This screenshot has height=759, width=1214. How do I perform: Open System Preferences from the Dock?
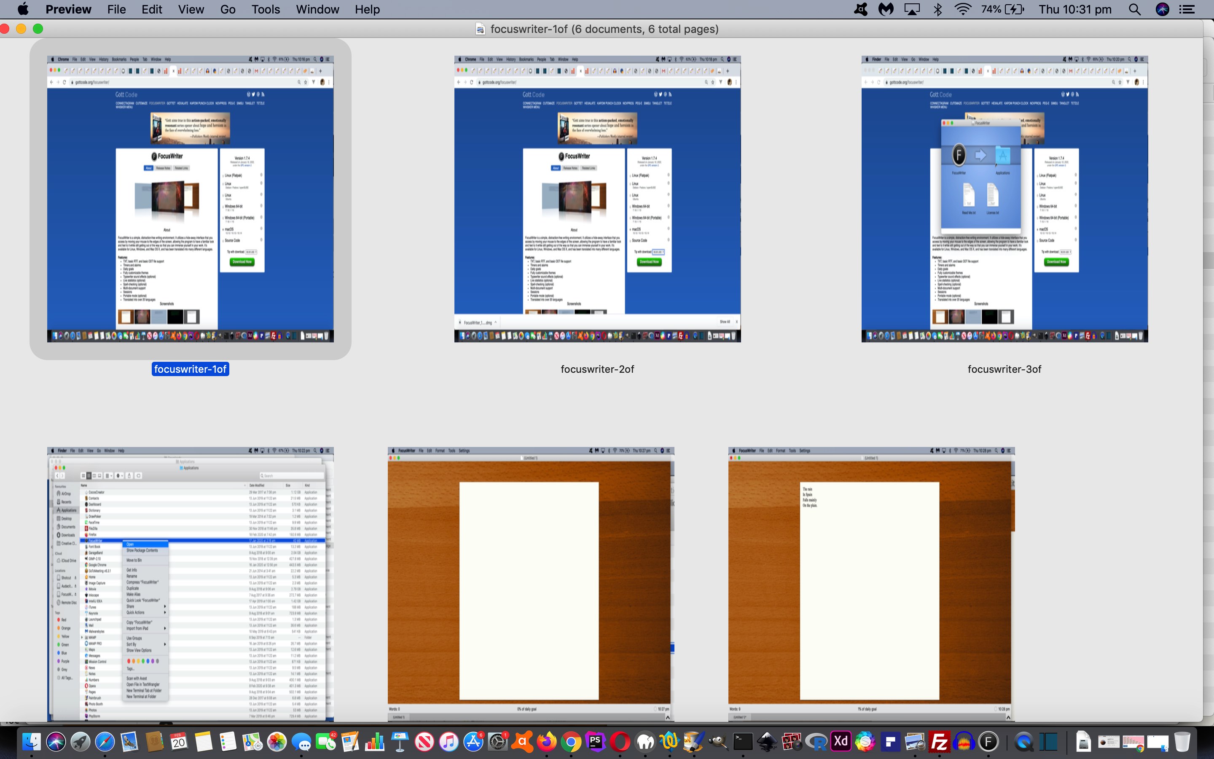point(498,741)
